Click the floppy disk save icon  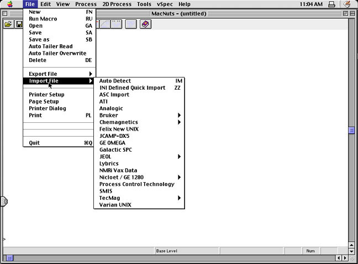pos(19,24)
